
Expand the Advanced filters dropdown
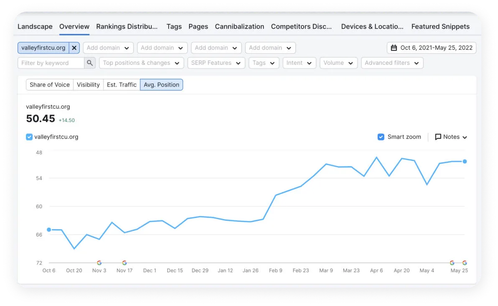pos(392,63)
